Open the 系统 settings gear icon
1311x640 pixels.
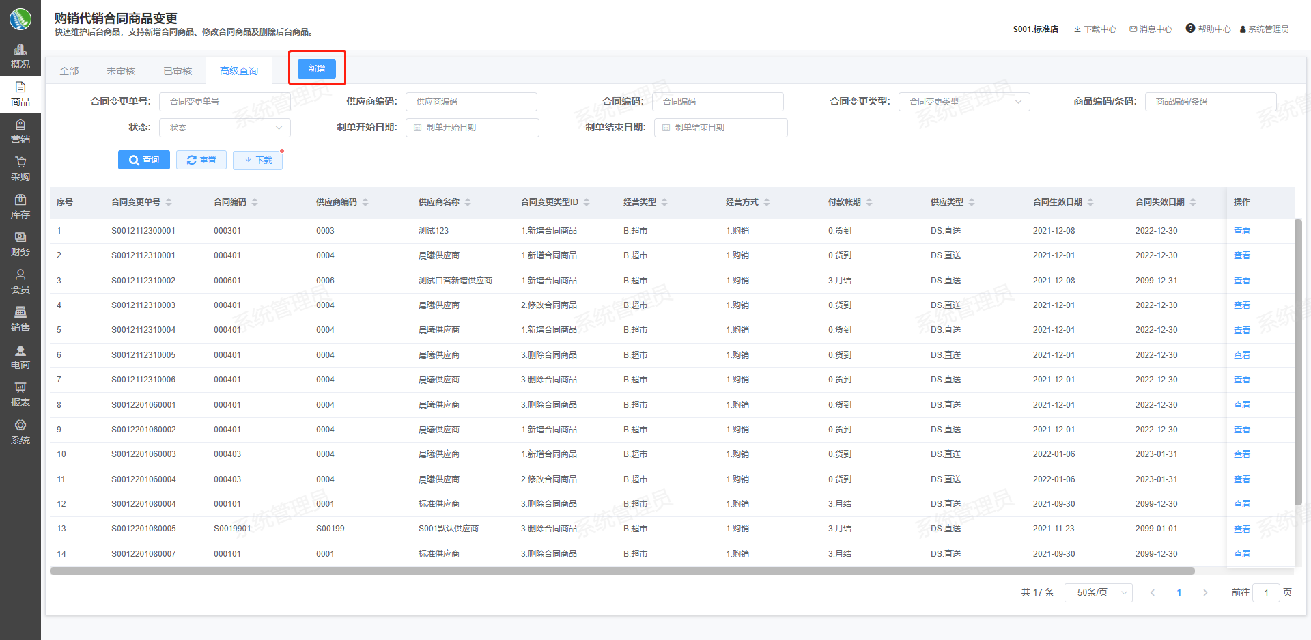(x=20, y=426)
